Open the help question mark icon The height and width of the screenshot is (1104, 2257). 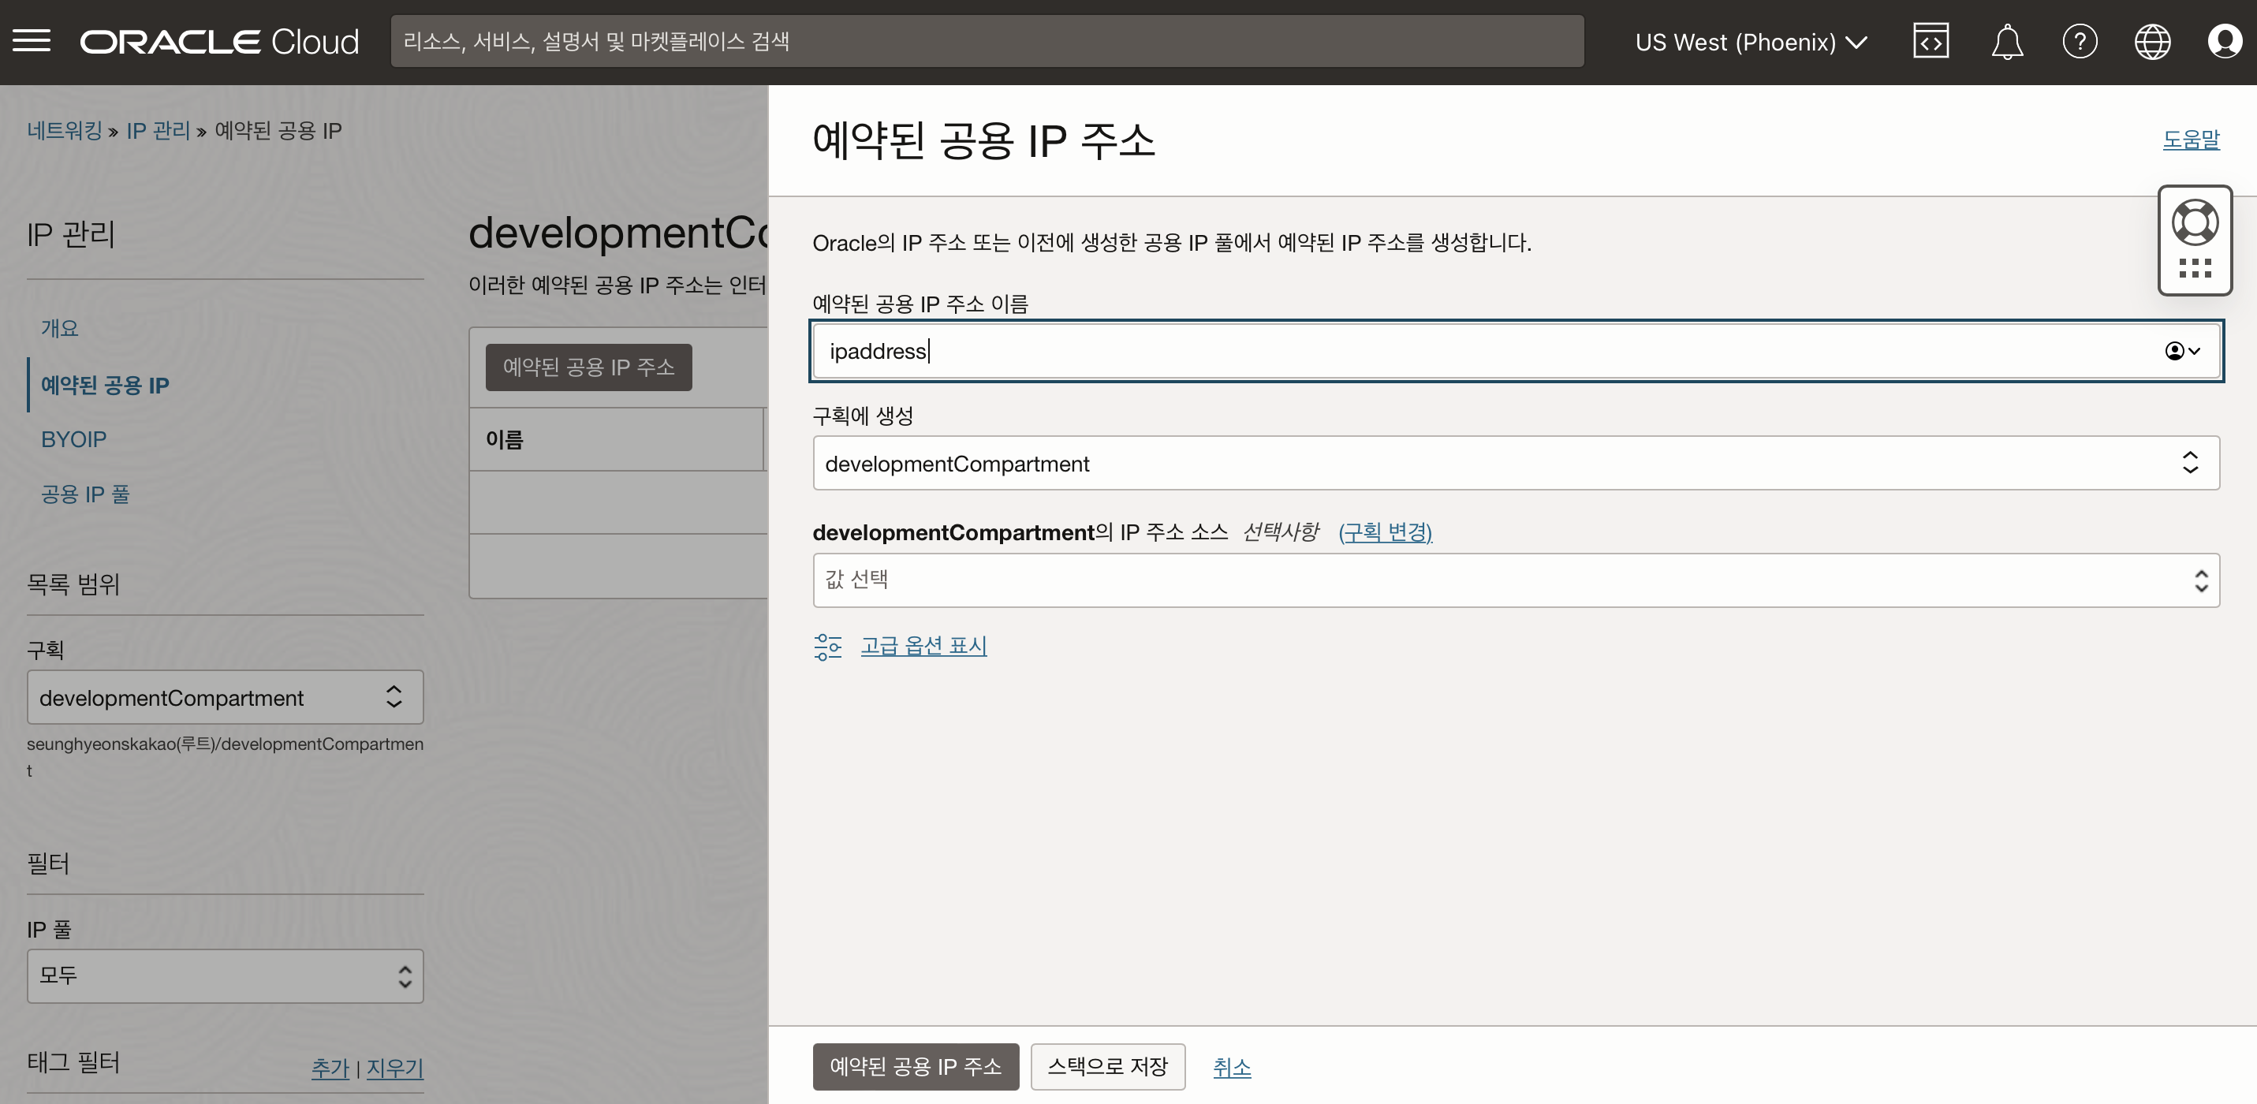2079,41
